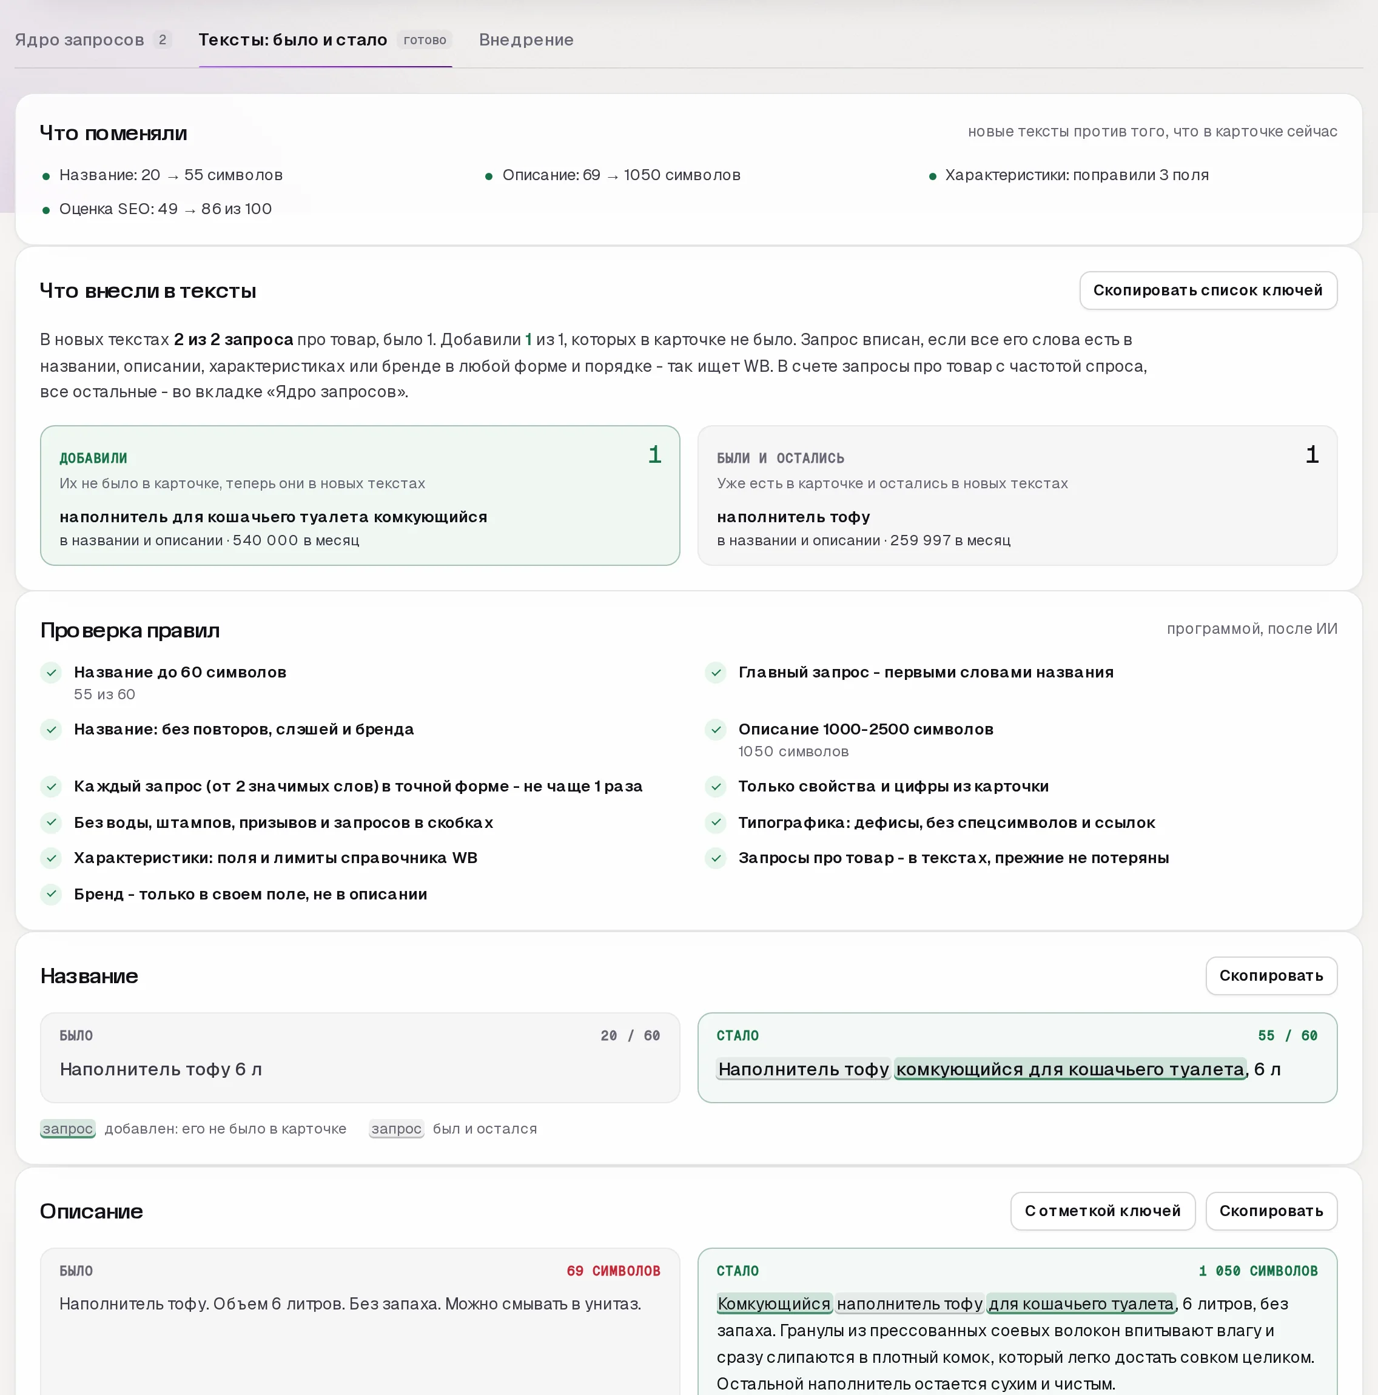
Task: Open the Ядро запросов tab
Action: click(92, 39)
